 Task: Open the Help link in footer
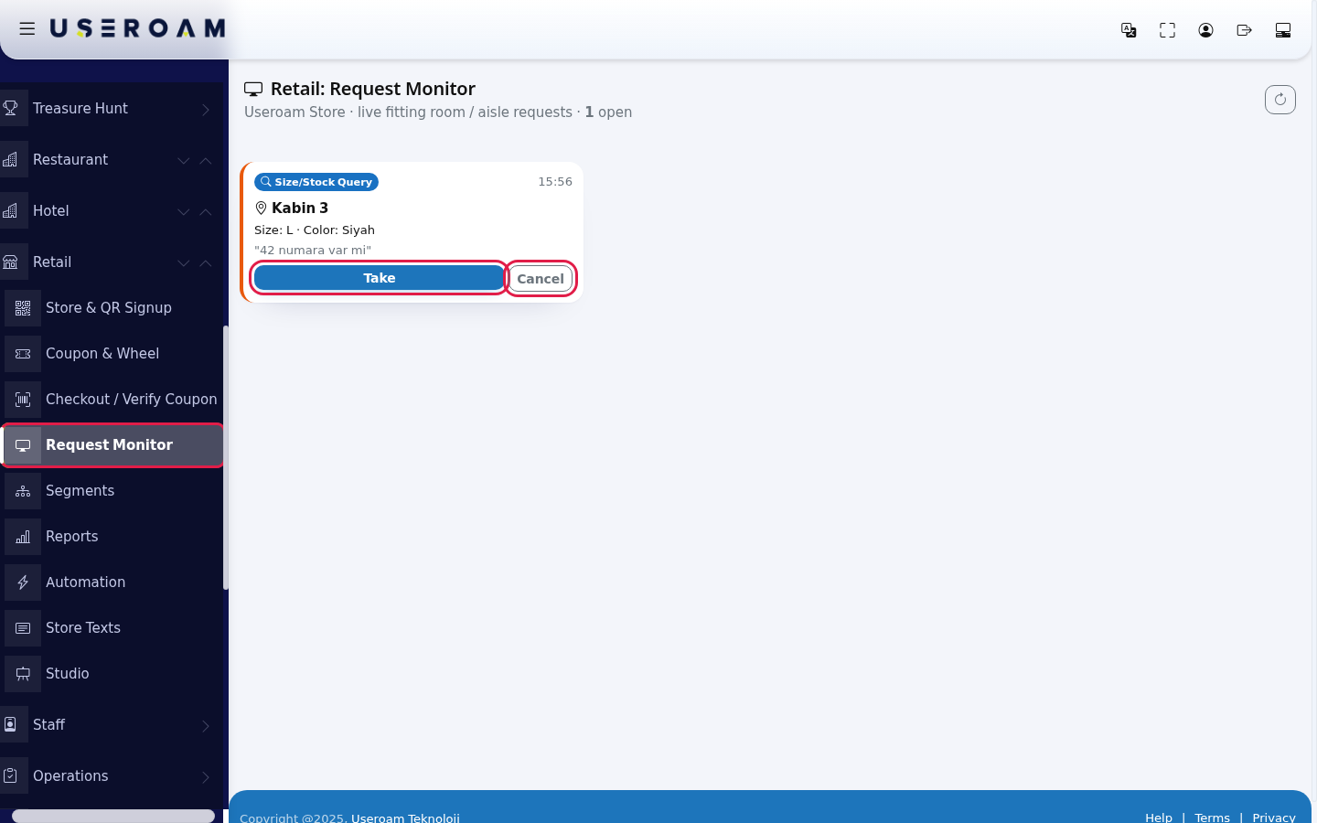(1159, 818)
